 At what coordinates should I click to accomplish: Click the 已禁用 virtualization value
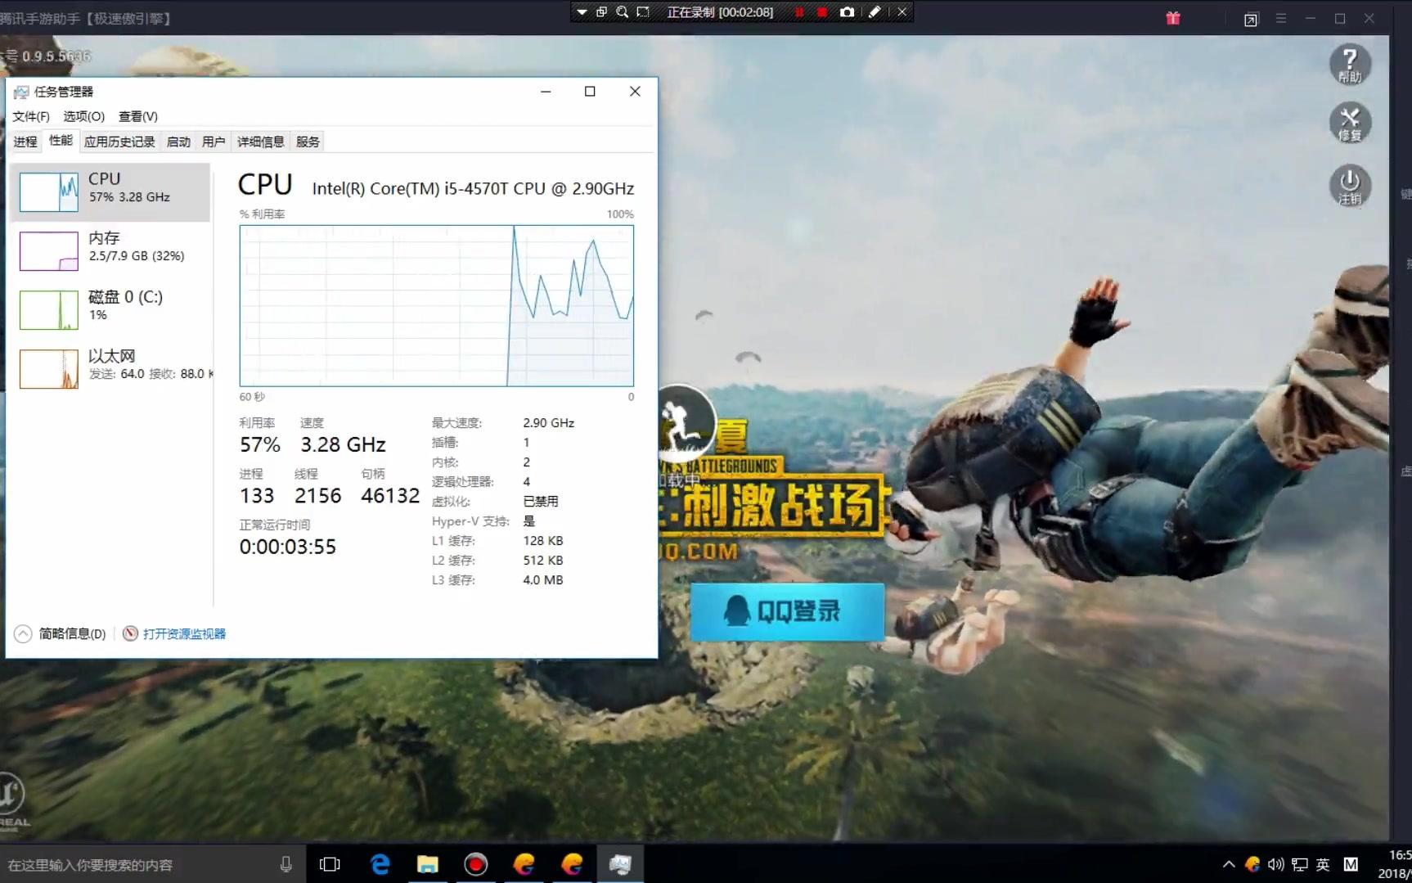pyautogui.click(x=541, y=501)
